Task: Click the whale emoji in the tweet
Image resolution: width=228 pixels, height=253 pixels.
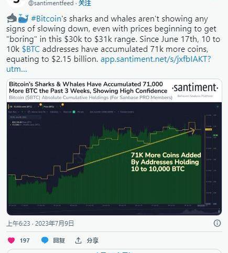Action: [23, 18]
